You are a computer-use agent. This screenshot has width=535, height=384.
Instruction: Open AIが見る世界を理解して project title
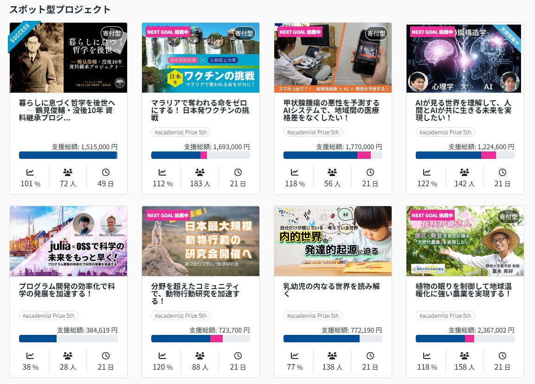tap(464, 110)
